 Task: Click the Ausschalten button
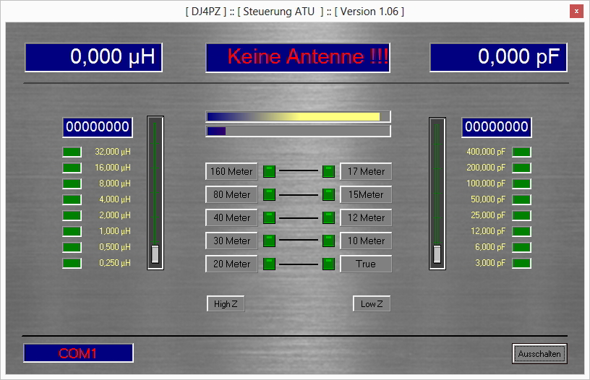click(539, 354)
